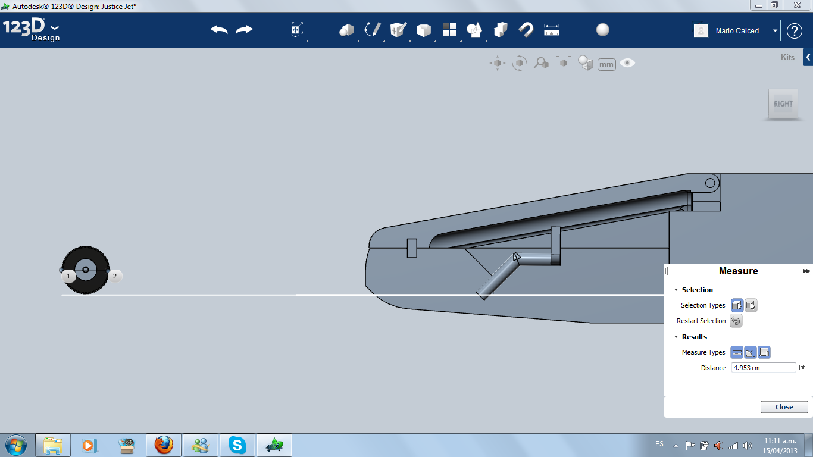Select the Orbit view tool
The height and width of the screenshot is (457, 813).
point(520,63)
